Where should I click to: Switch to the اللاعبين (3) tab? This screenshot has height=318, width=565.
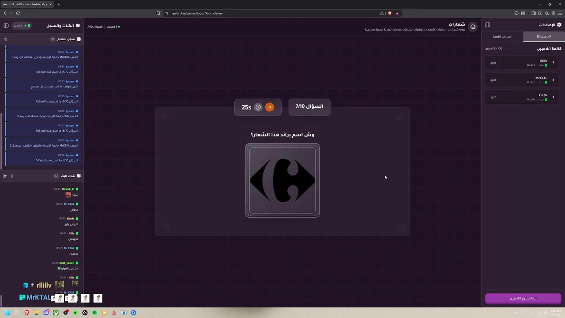tap(544, 37)
